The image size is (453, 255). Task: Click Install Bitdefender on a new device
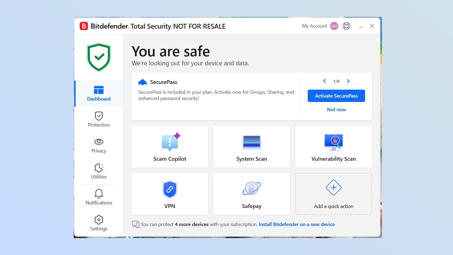tap(297, 224)
